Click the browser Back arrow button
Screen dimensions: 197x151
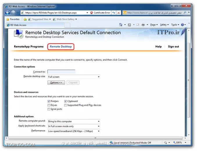click(x=8, y=13)
